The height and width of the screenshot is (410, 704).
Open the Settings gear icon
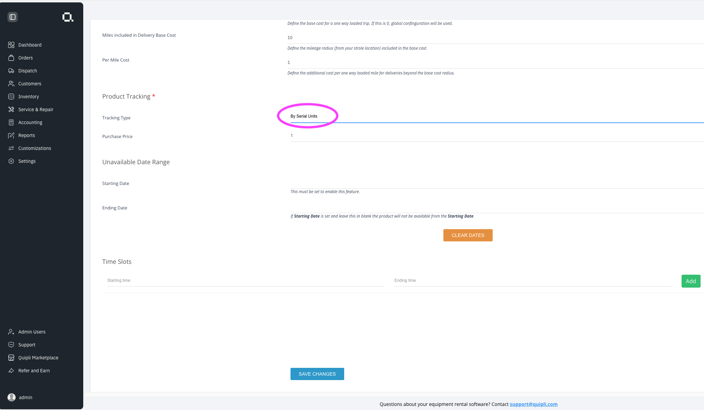(11, 161)
